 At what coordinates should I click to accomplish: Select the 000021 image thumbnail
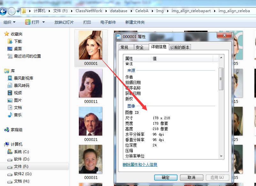point(91,121)
